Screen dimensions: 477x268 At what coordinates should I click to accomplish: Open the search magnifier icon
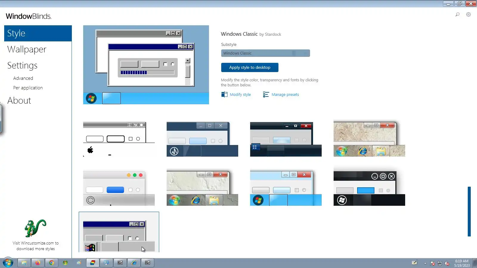coord(457,14)
